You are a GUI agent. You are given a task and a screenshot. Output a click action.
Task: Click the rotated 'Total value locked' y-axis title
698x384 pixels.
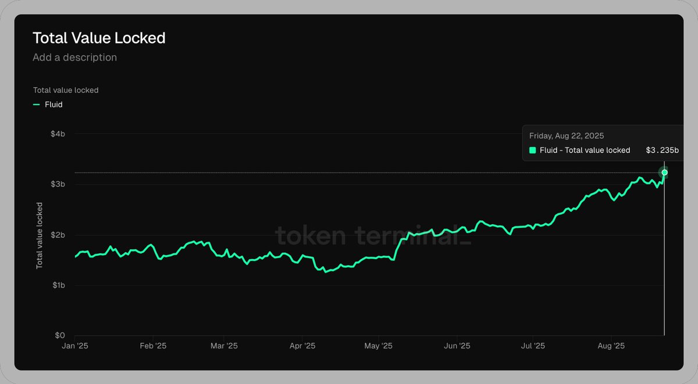40,235
